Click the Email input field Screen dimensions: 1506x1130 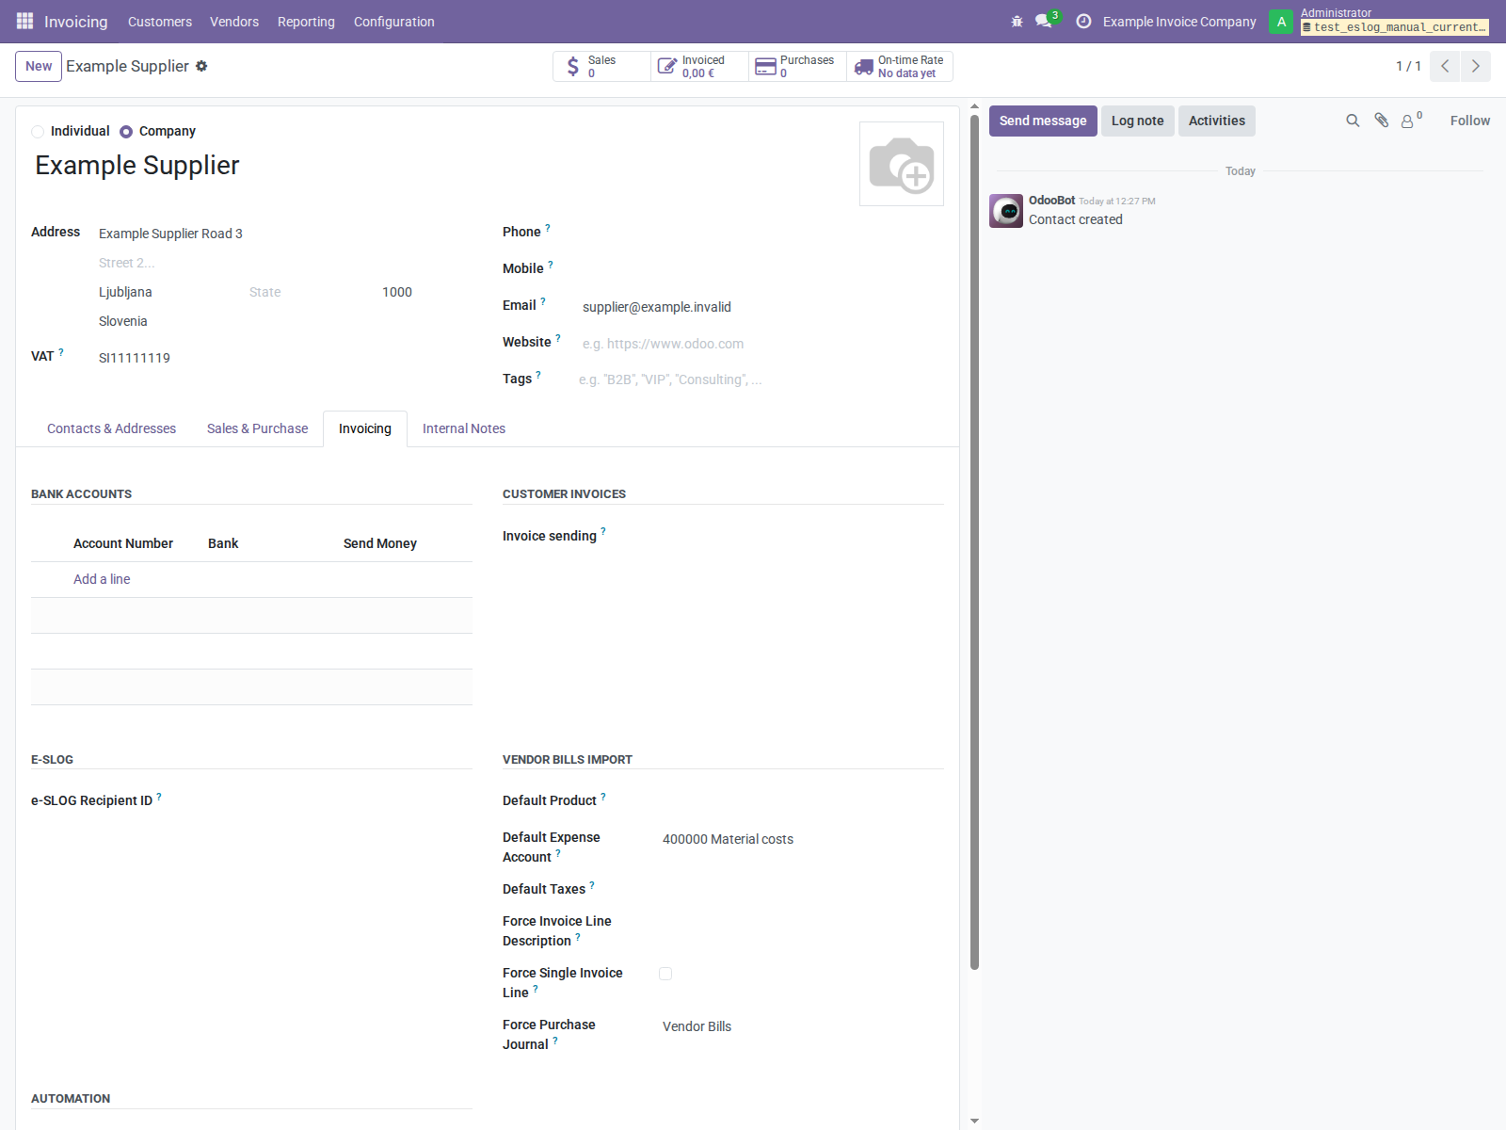pos(761,307)
